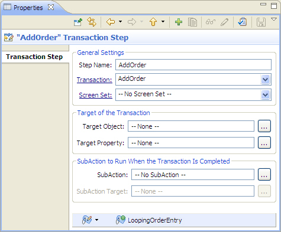
Task: Click the link with editor arrows icon
Action: tap(92, 22)
